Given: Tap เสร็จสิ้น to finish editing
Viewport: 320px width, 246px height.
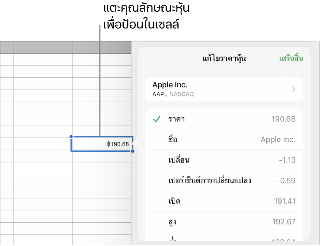Looking at the screenshot, I should pos(291,58).
